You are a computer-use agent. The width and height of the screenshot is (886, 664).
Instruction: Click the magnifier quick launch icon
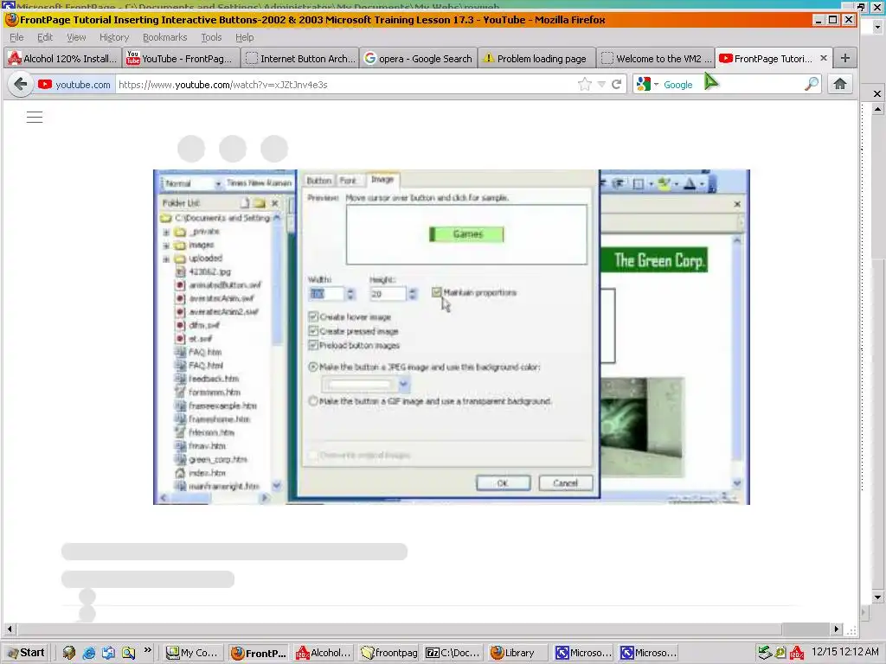pyautogui.click(x=128, y=653)
